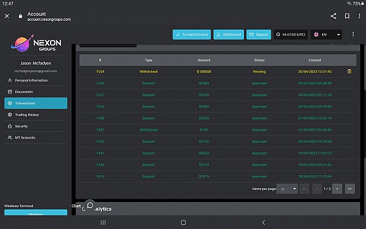Screen dimensions: 366x229
Task: Jump to last page of transactions
Action: pyautogui.click(x=350, y=189)
